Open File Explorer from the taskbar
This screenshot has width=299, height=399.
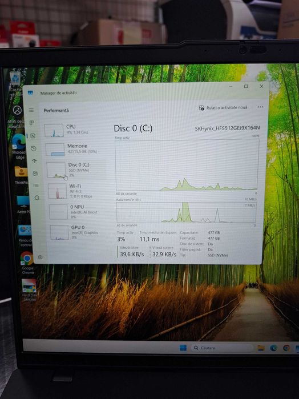coord(261,348)
